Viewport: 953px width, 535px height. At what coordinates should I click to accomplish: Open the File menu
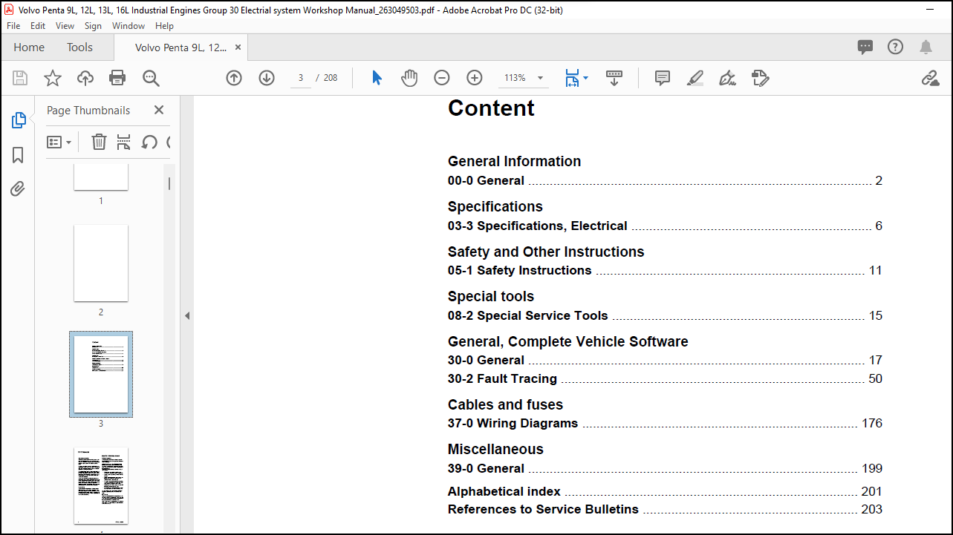click(x=13, y=25)
